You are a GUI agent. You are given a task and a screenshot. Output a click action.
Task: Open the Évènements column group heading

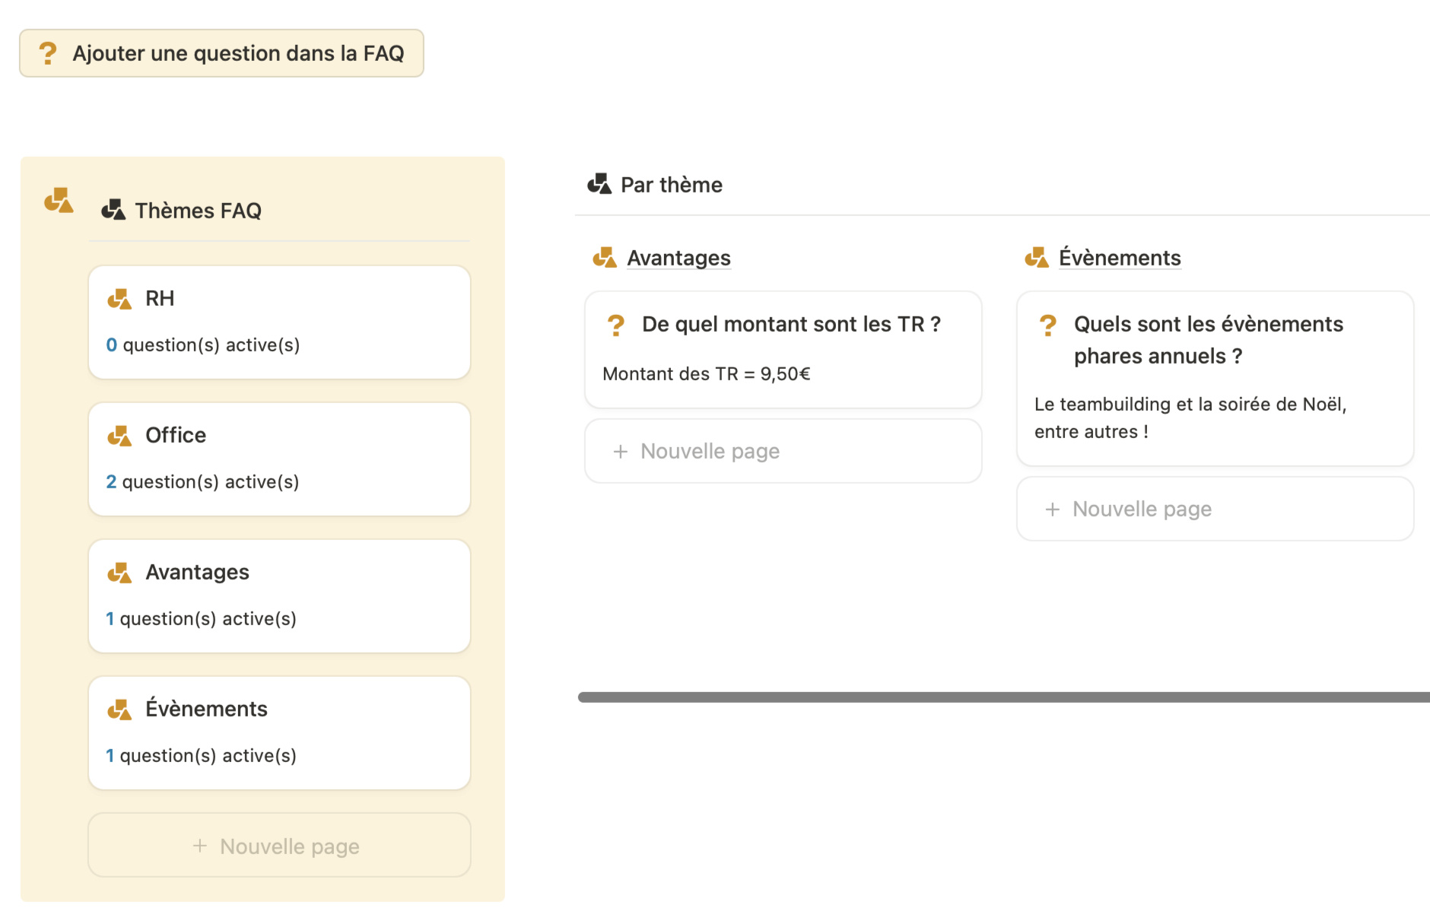click(x=1120, y=258)
